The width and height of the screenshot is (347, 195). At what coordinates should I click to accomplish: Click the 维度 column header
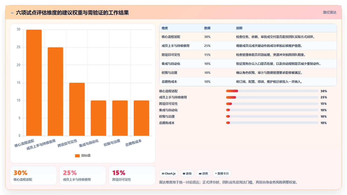(x=165, y=28)
